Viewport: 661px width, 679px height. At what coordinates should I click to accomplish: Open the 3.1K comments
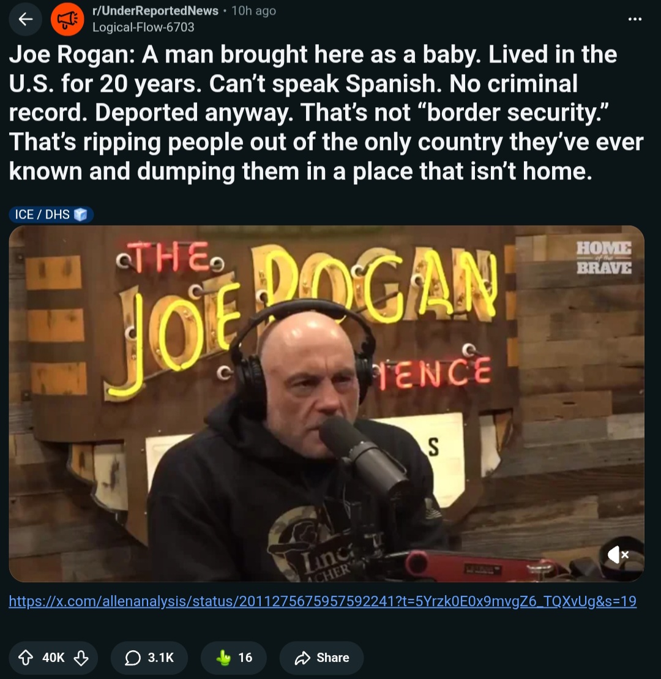(x=149, y=658)
